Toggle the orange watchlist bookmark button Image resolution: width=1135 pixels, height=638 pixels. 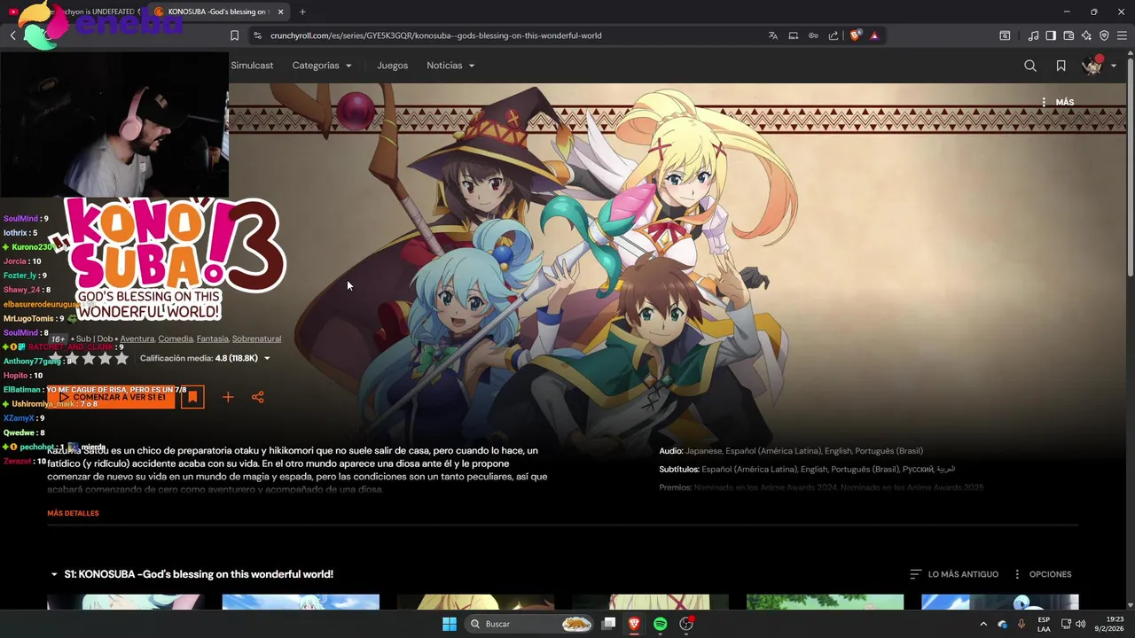point(192,397)
